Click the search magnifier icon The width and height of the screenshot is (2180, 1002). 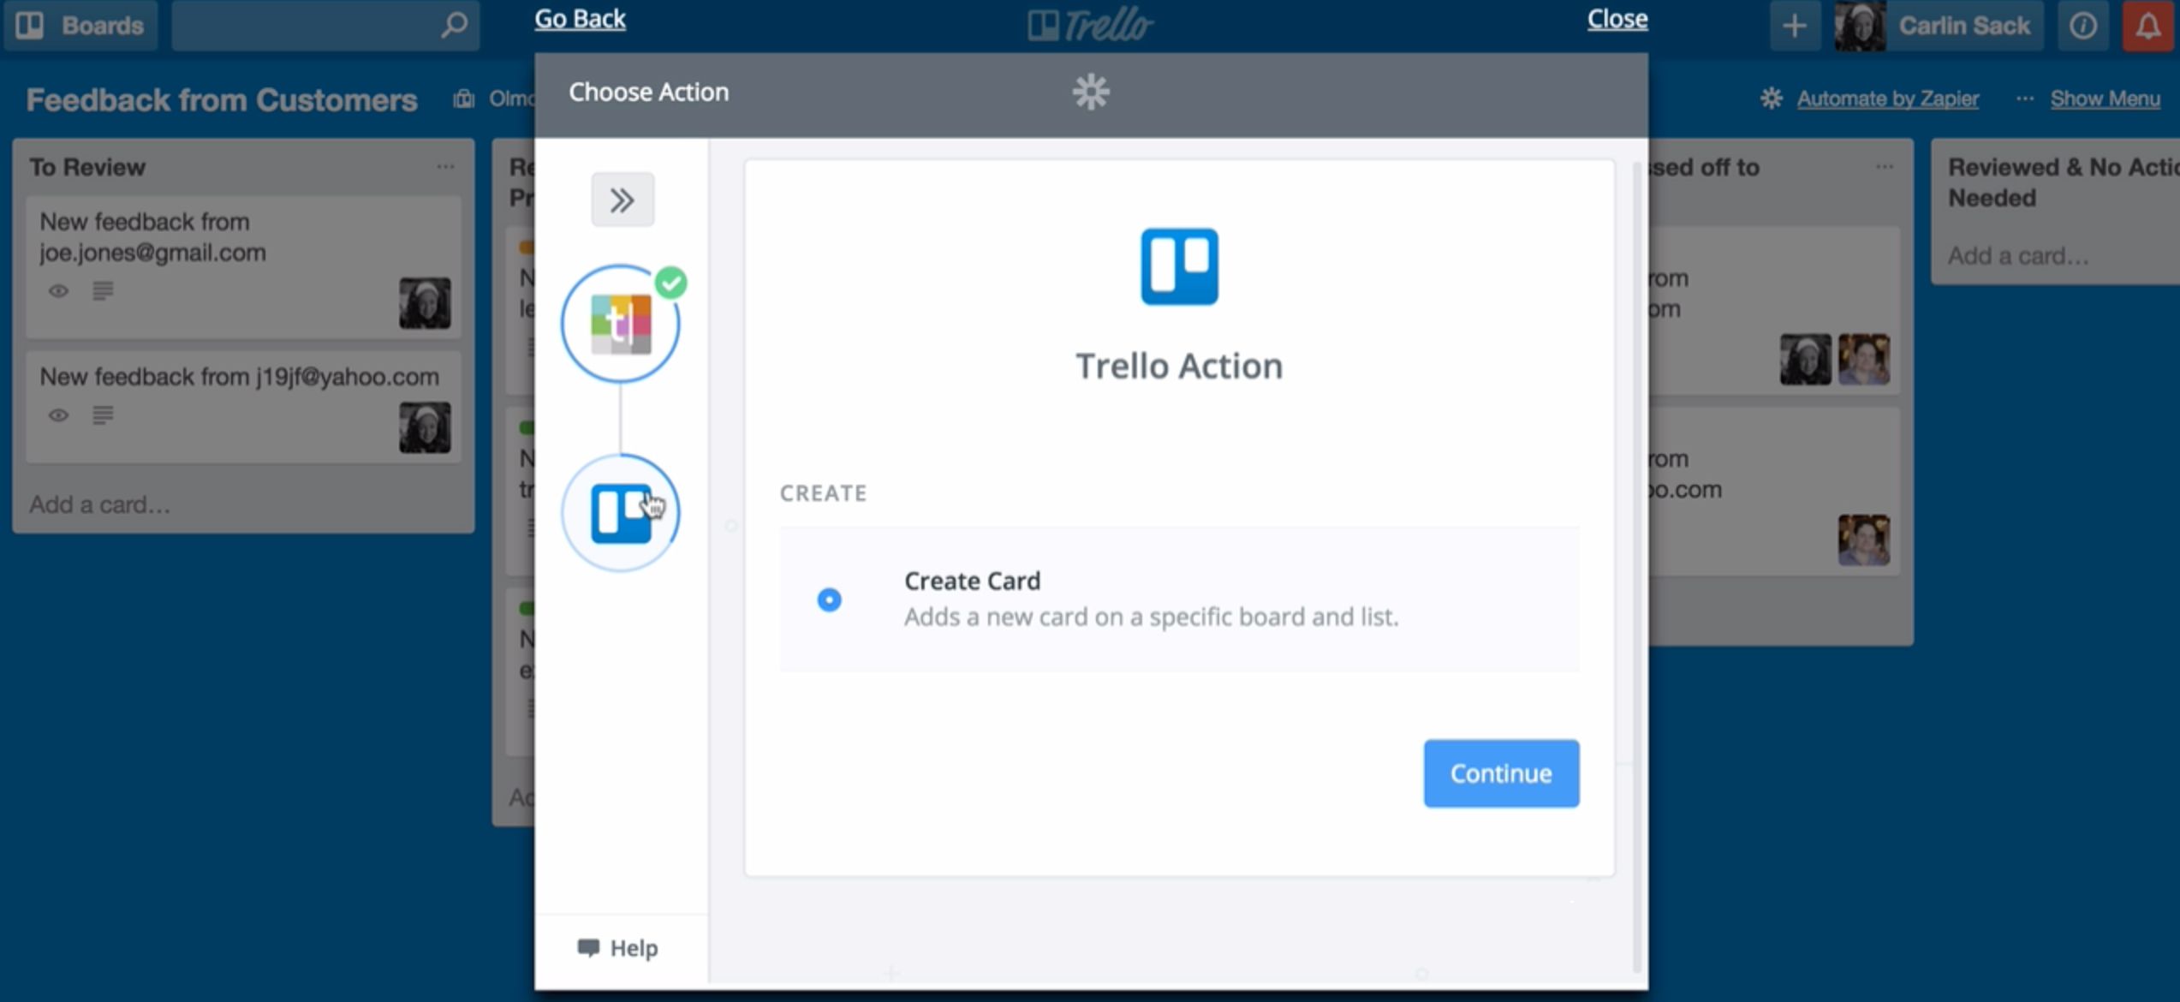[x=454, y=25]
